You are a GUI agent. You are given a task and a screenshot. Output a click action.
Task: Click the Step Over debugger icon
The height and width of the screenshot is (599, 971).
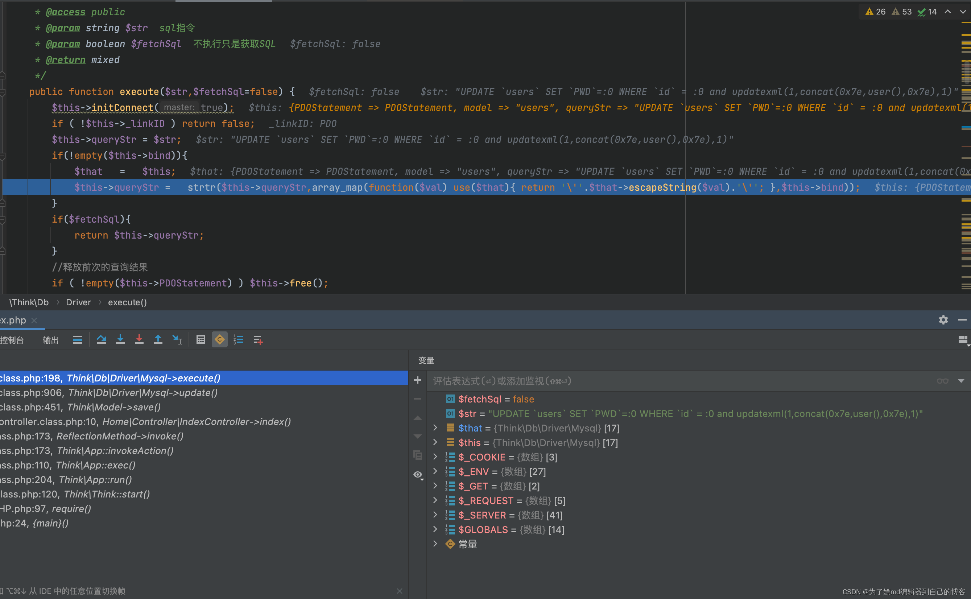pos(102,339)
